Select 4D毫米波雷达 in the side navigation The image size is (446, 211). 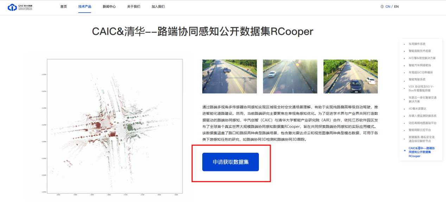tap(417, 108)
